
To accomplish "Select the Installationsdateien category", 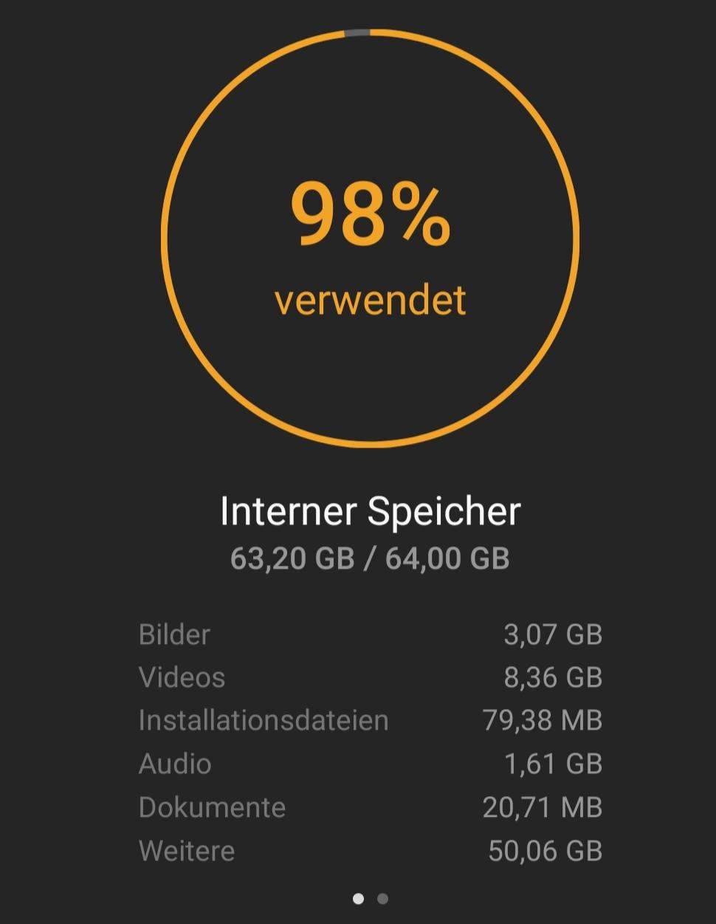I will (263, 720).
